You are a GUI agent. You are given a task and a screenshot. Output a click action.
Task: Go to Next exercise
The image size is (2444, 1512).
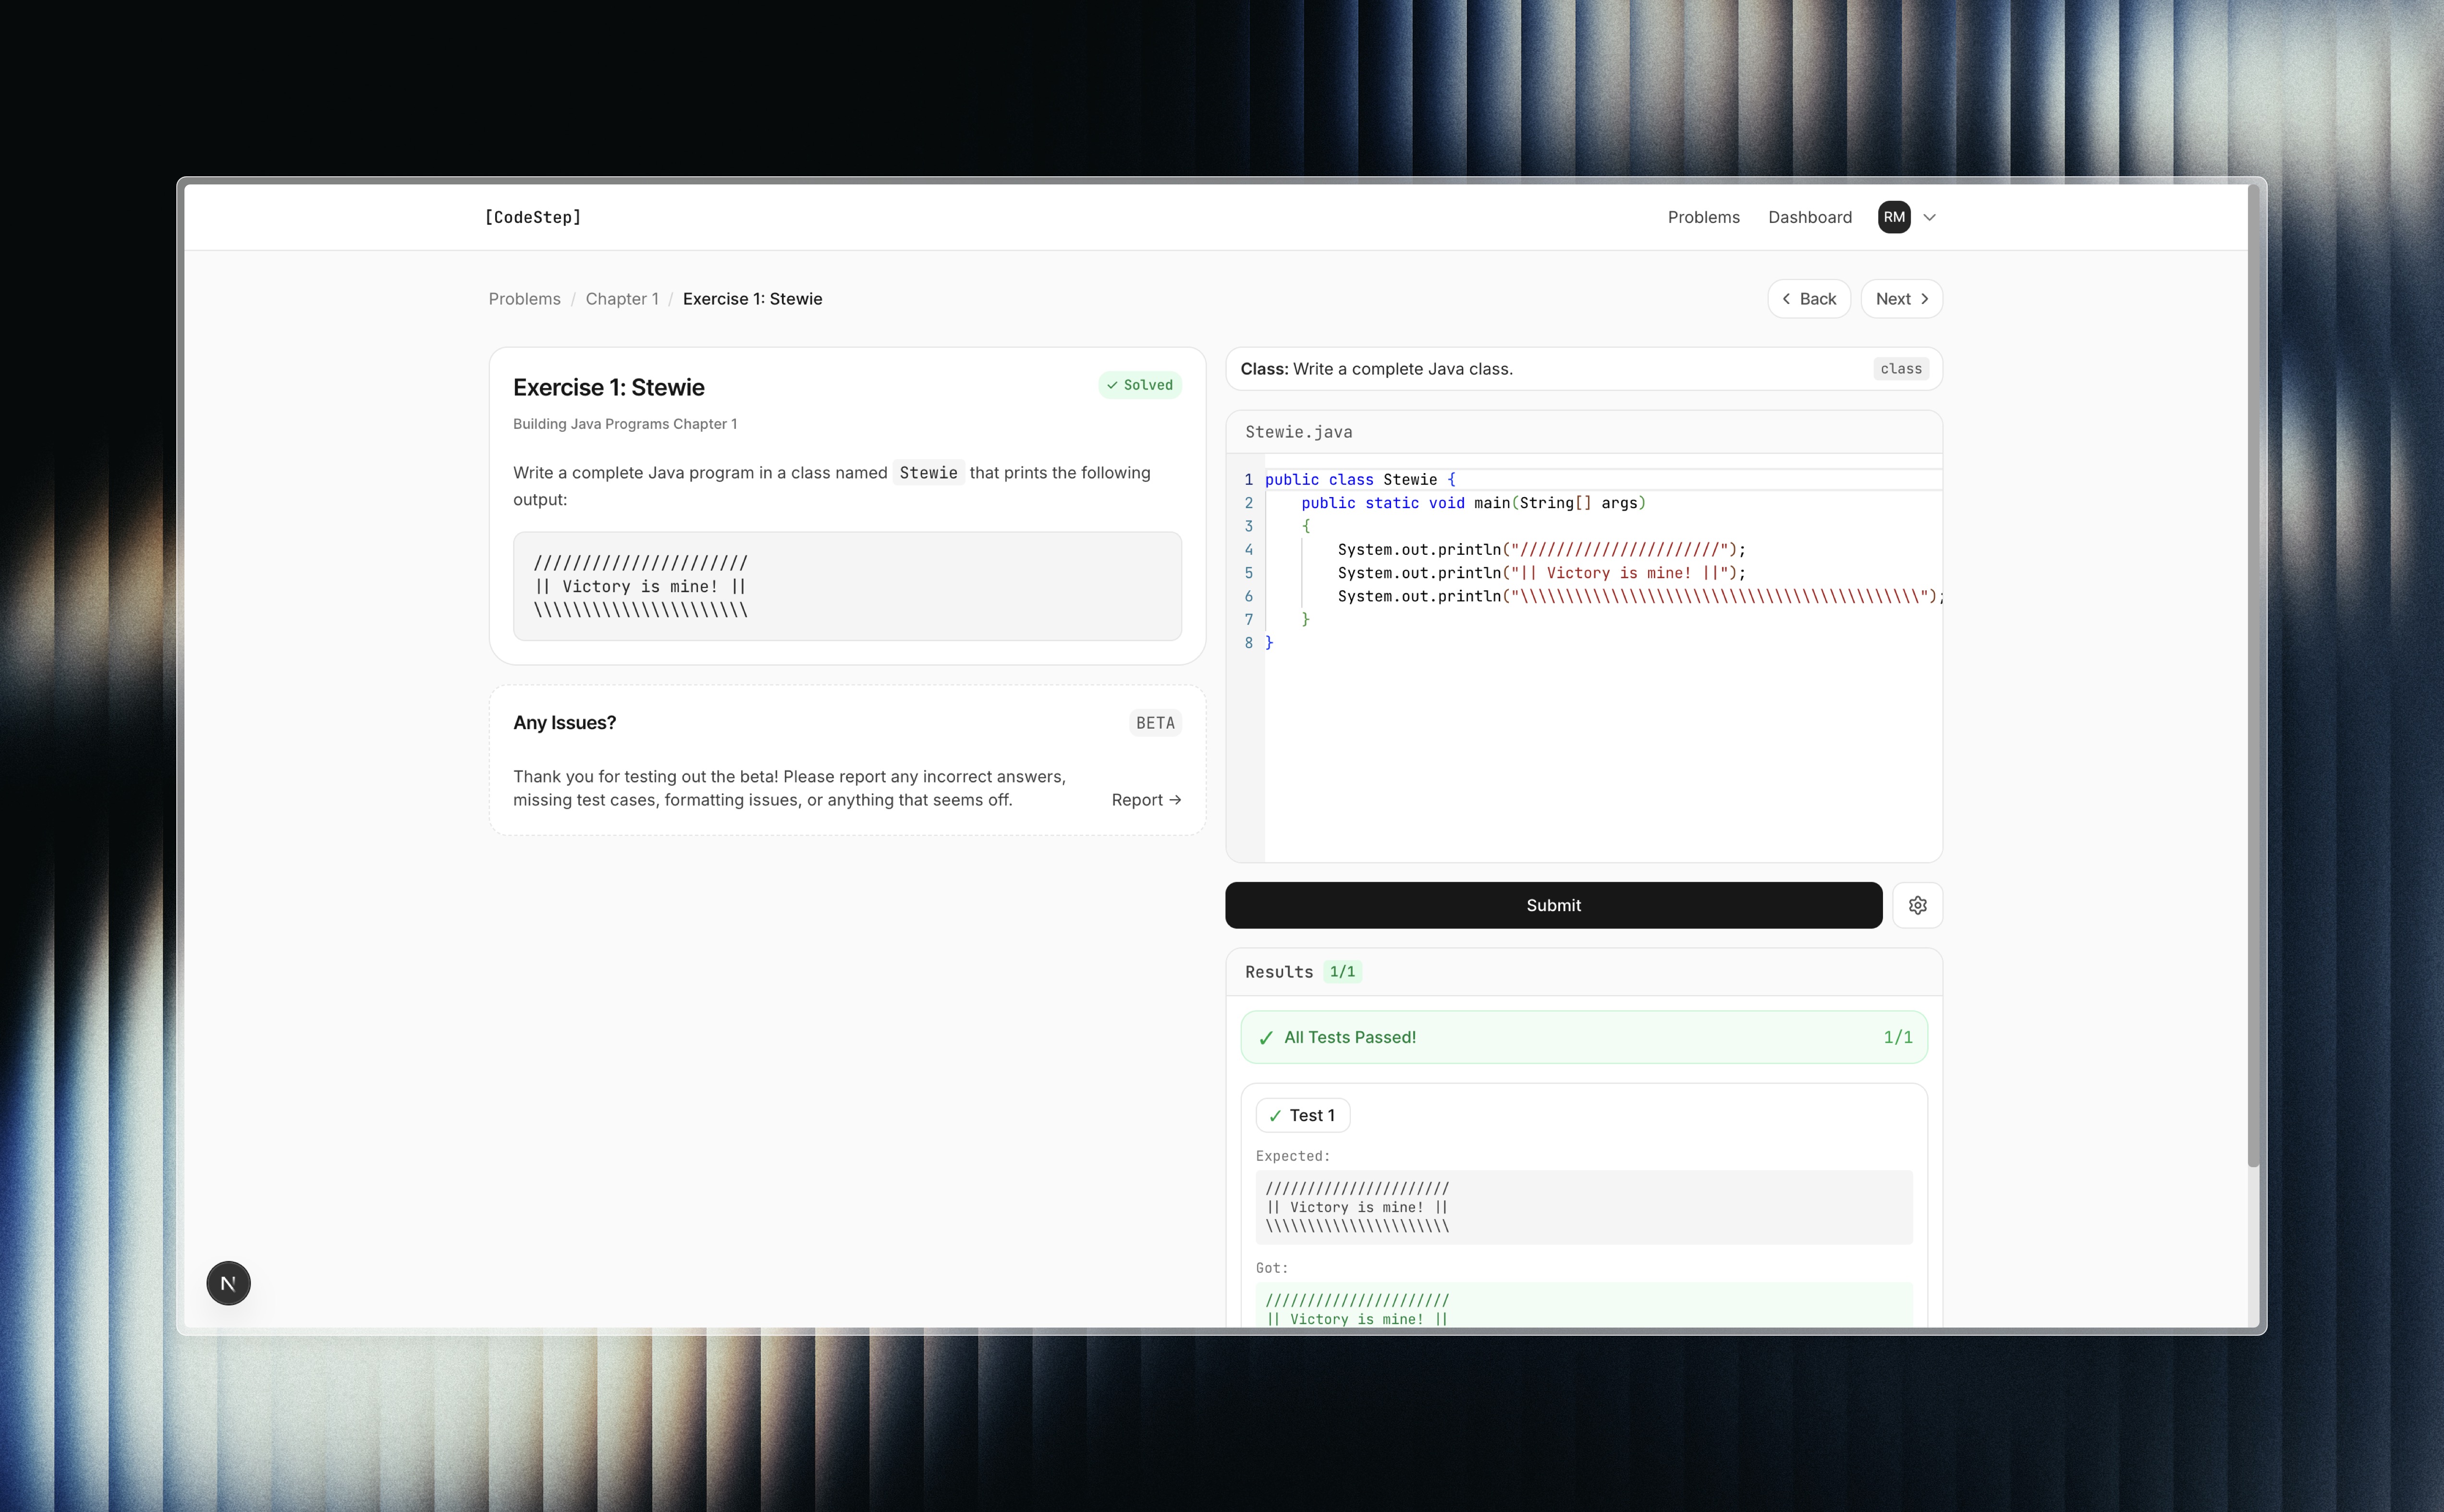click(x=1901, y=299)
